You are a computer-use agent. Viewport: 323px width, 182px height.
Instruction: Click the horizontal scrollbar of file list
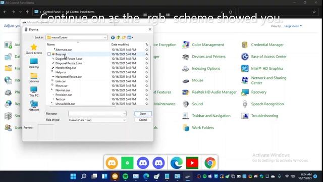[83, 107]
